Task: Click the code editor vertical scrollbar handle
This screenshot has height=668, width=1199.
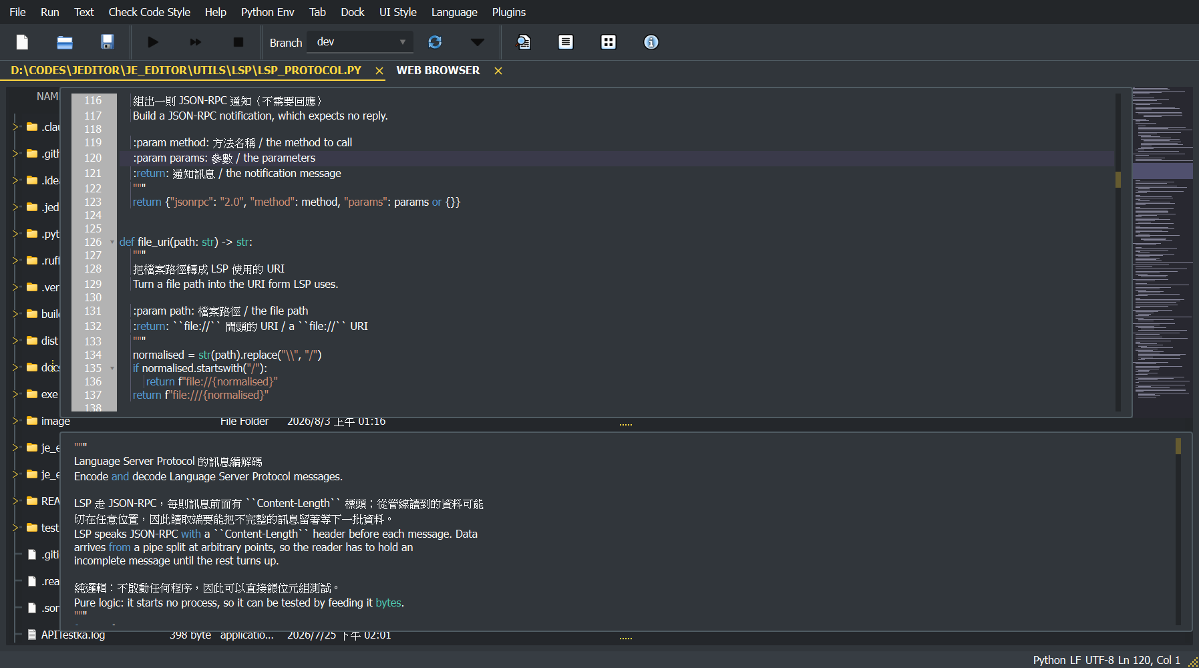Action: coord(1118,180)
